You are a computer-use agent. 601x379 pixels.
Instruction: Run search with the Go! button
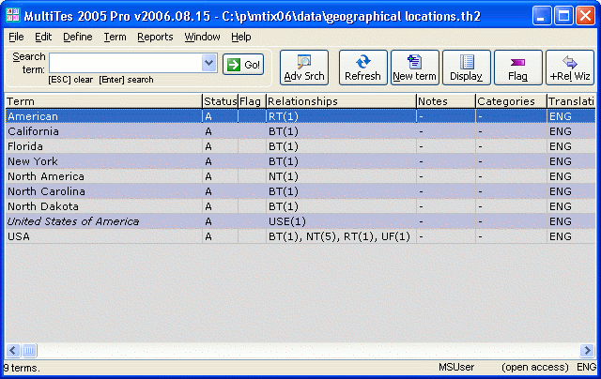click(243, 65)
